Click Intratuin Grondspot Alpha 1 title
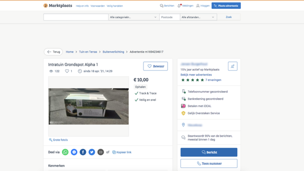 coord(73,64)
